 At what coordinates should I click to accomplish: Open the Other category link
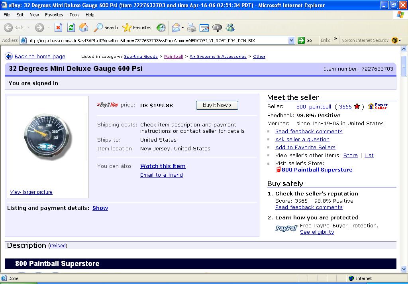pyautogui.click(x=259, y=57)
